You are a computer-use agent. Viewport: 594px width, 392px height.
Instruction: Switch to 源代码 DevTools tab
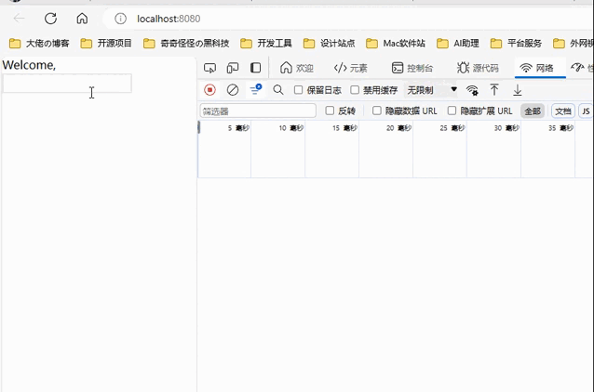[x=478, y=68]
